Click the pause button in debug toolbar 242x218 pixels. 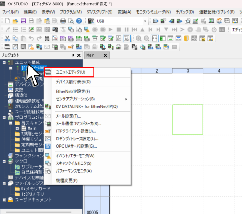pos(127,29)
